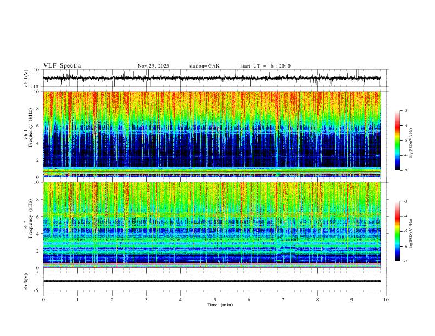The width and height of the screenshot is (435, 336).
Task: Click time axis tick label "1"
Action: [77, 300]
